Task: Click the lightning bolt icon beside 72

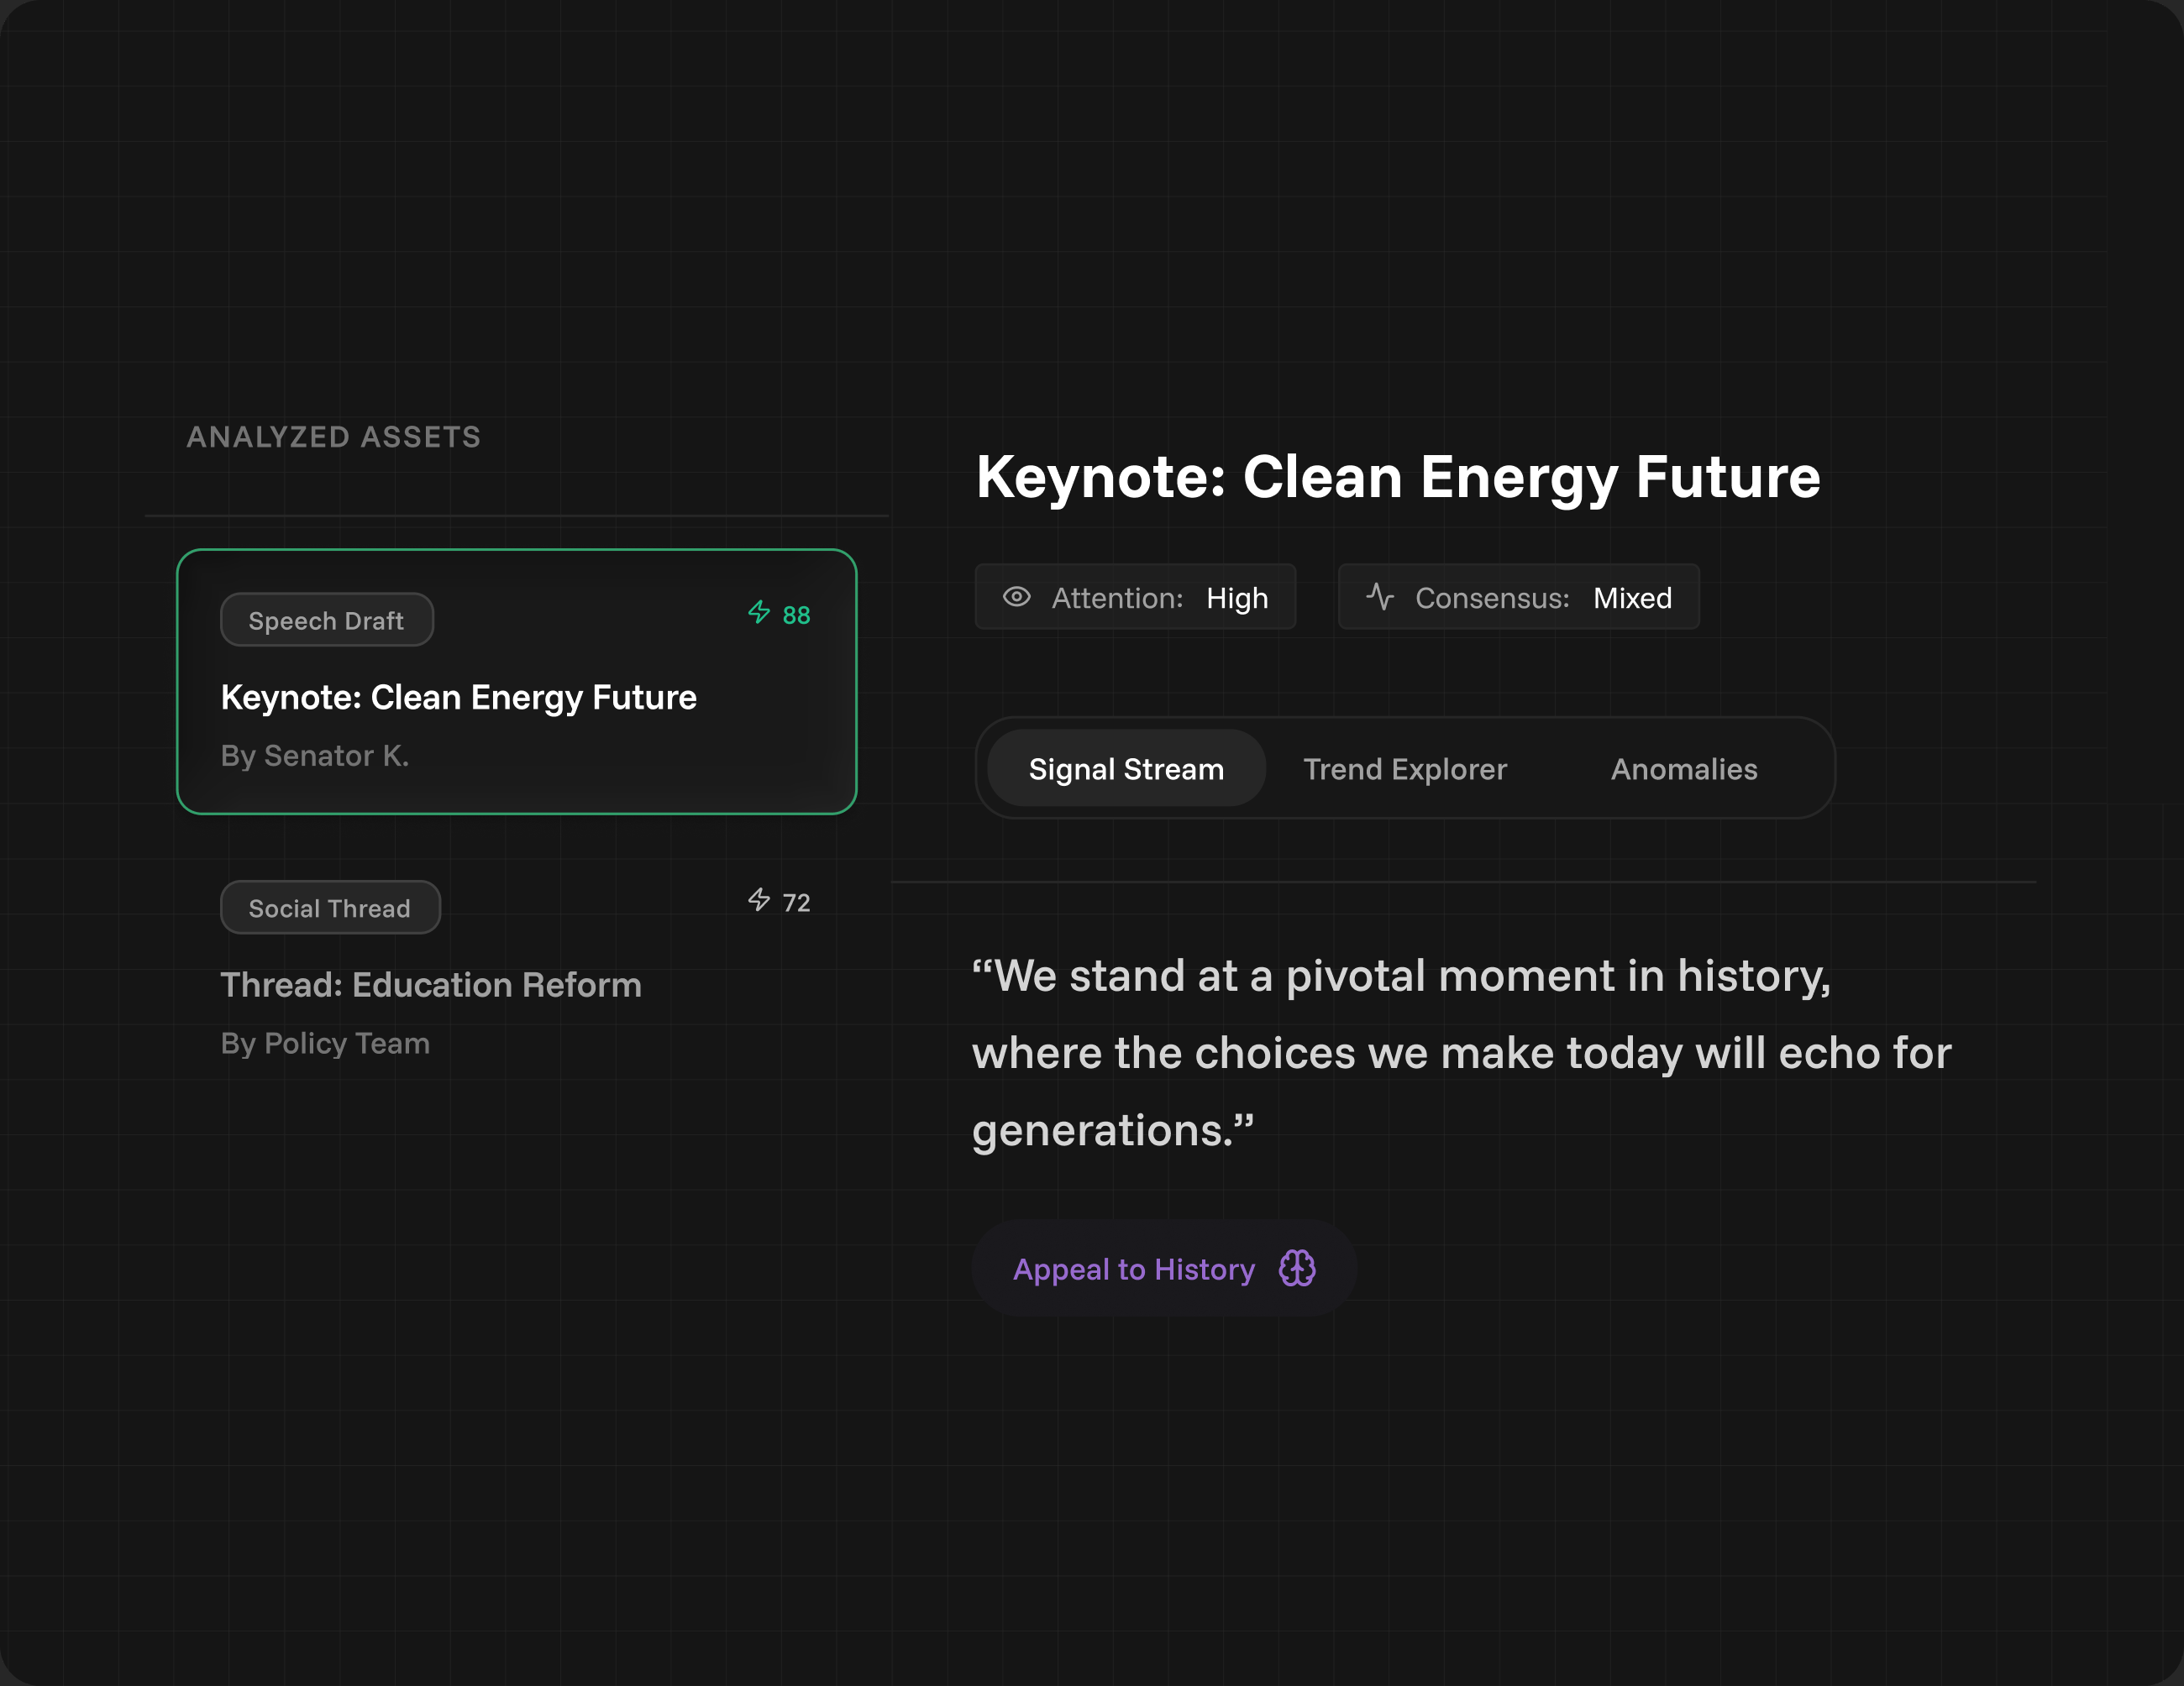Action: pyautogui.click(x=759, y=900)
